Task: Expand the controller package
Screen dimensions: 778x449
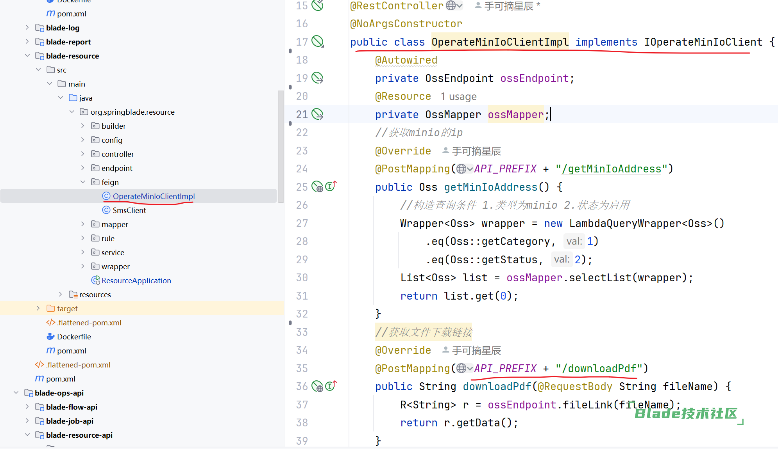Action: 83,154
